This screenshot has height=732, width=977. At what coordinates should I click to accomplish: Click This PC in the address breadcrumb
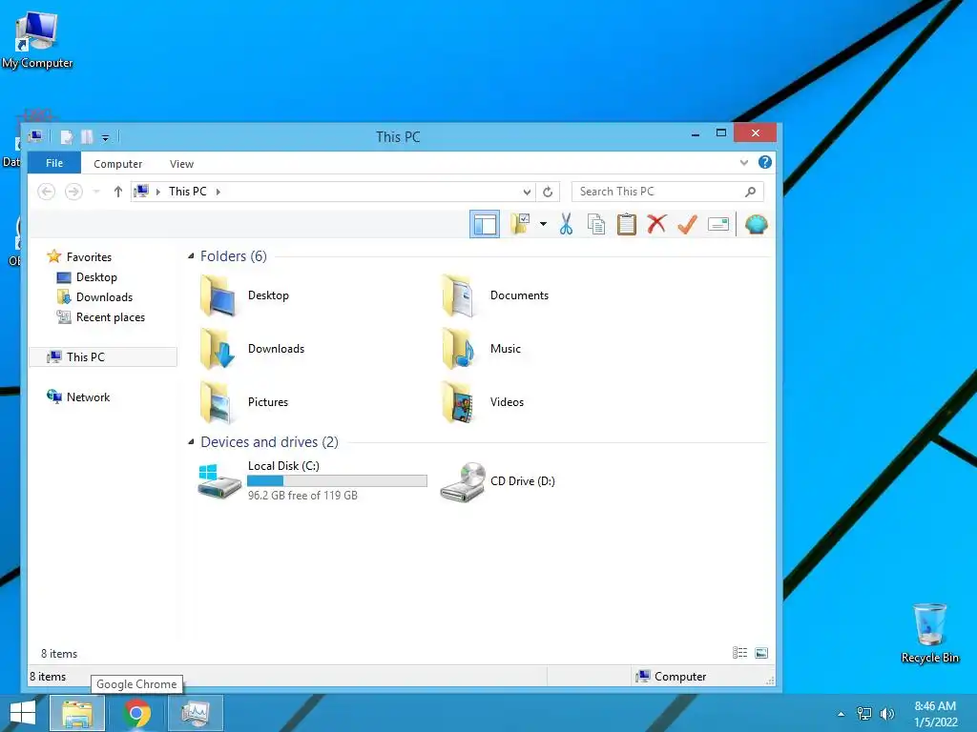click(187, 191)
